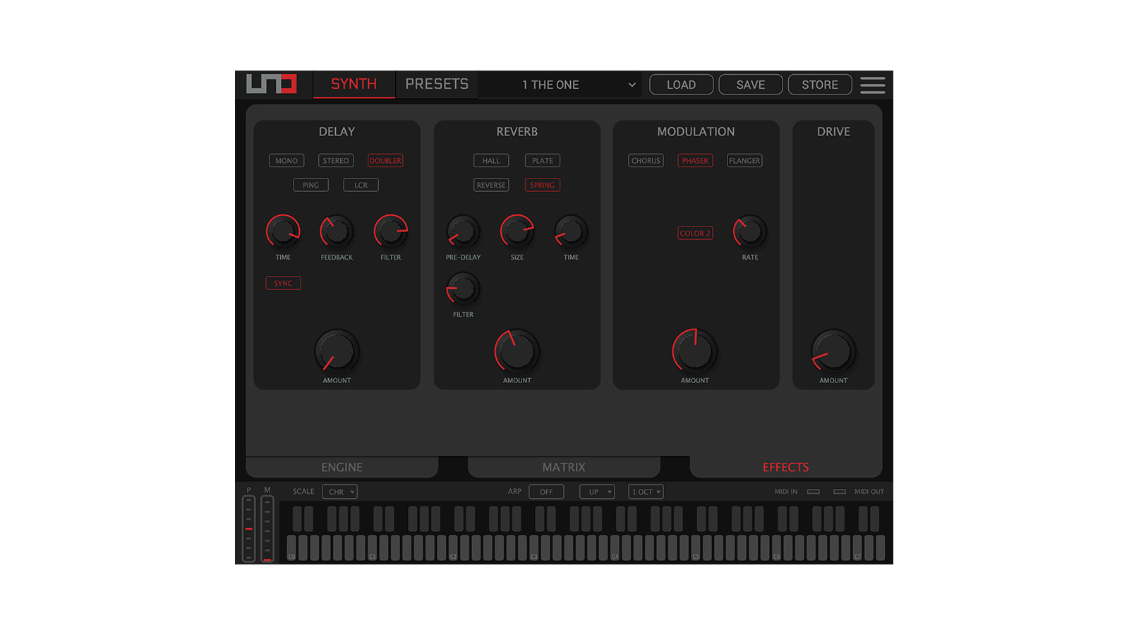Switch to the Matrix tab
The height and width of the screenshot is (635, 1129).
564,467
